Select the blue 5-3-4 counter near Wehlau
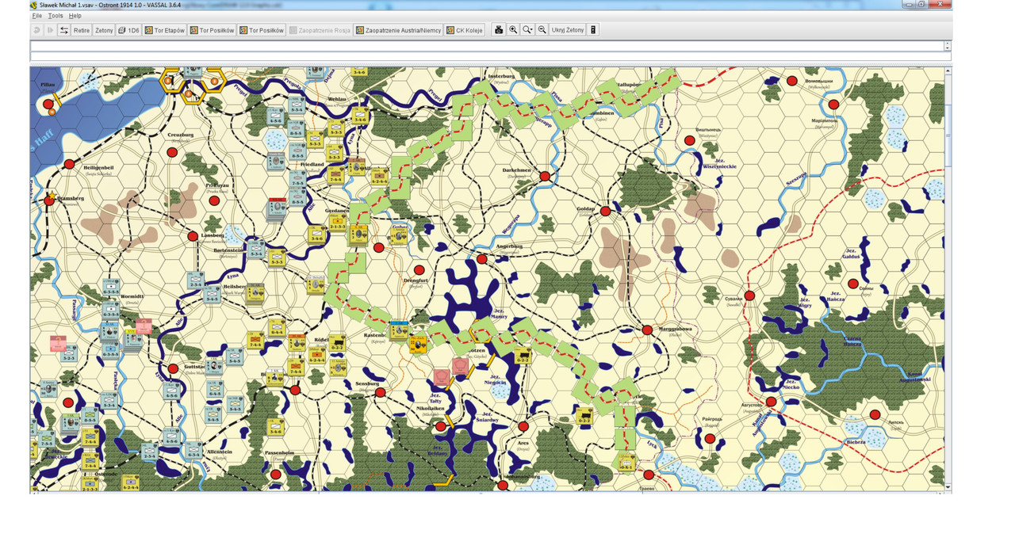The width and height of the screenshot is (1015, 549). [297, 105]
